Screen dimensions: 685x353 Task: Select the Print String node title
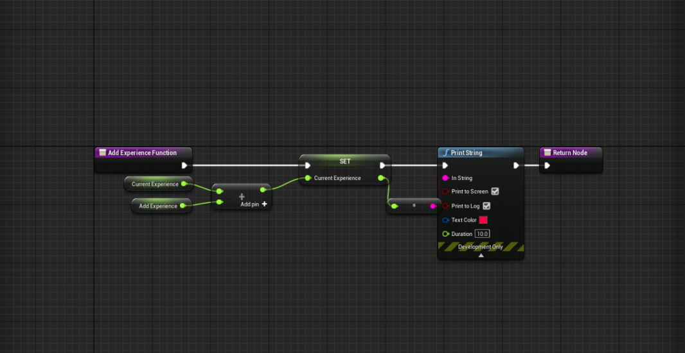pos(467,152)
